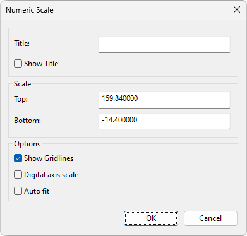Click the 'Top:' label
Viewport: 247px width, 236px height.
21,99
